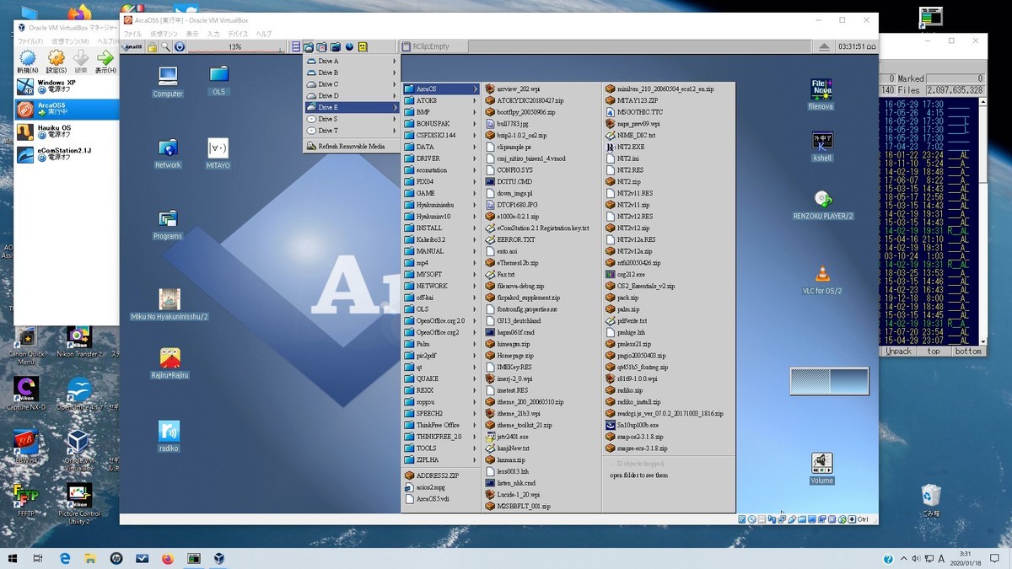Click the optical disk status icon in VirtualBox
This screenshot has height=569, width=1012.
point(752,519)
